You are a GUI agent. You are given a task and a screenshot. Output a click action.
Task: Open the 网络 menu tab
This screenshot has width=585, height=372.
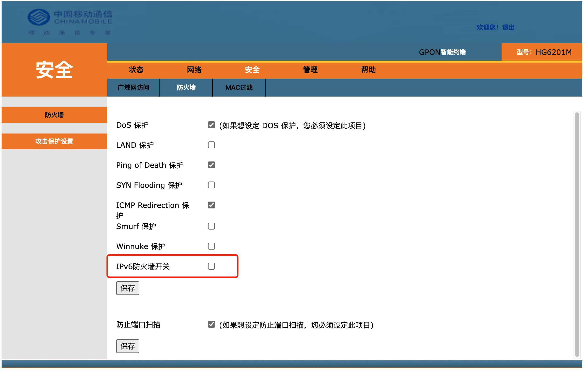(x=195, y=70)
